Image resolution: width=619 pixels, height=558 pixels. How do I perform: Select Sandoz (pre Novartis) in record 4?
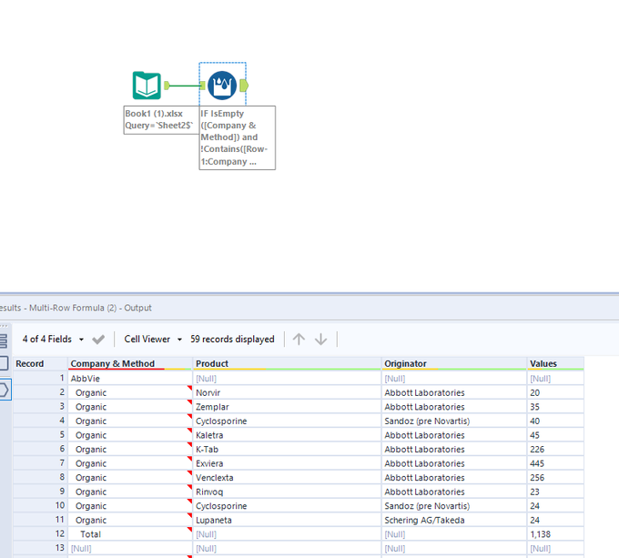454,421
